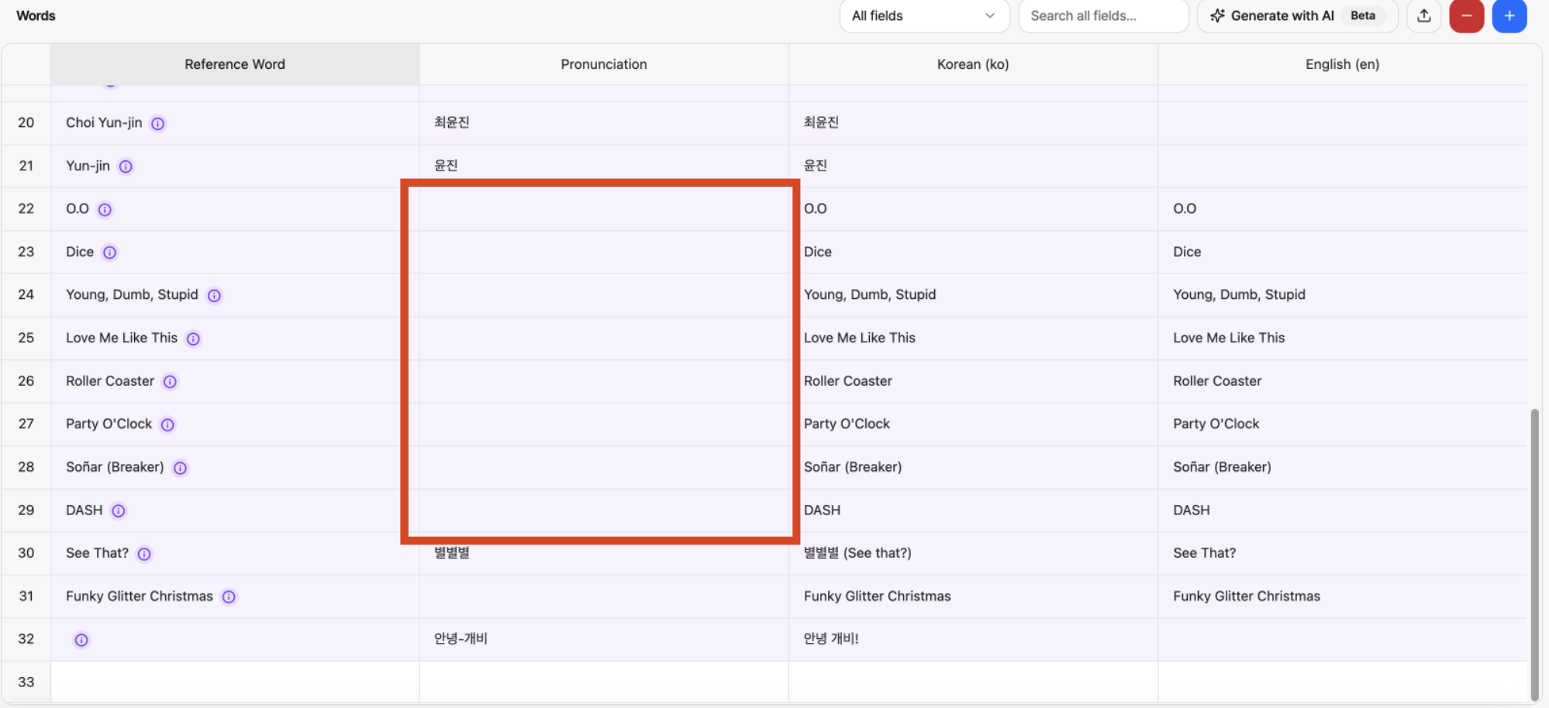
Task: Select row number 30
Action: [26, 553]
